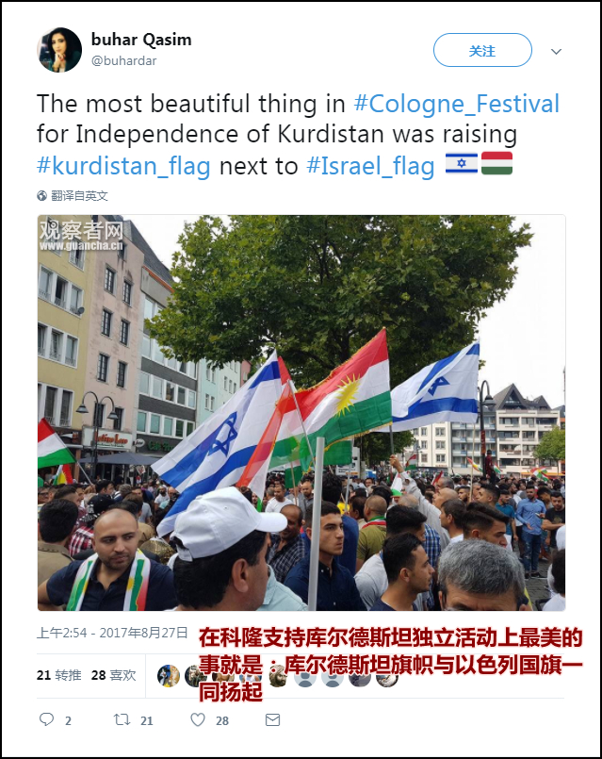The width and height of the screenshot is (602, 759).
Task: Open first liker's avatar thumbnail
Action: click(x=169, y=676)
